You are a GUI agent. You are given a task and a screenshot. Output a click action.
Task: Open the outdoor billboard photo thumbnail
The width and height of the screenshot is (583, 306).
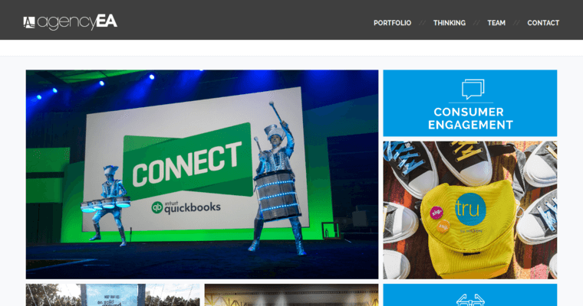coord(113,295)
